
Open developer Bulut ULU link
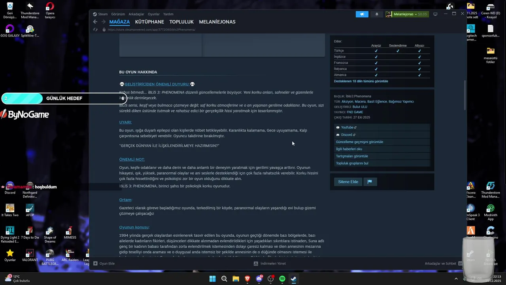360,107
